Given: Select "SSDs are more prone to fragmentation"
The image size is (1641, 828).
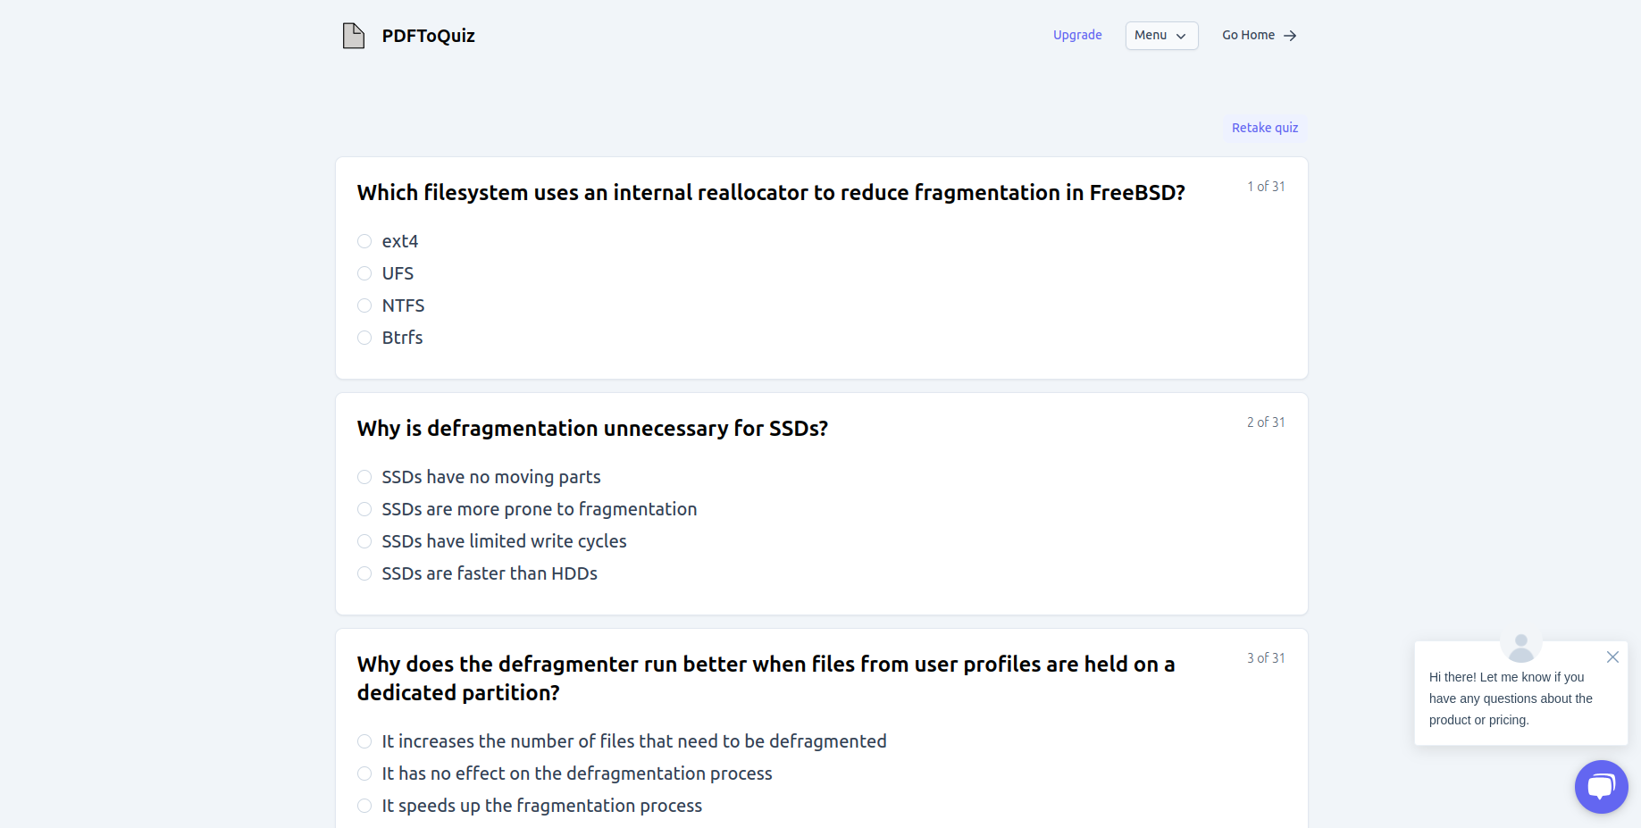Looking at the screenshot, I should [364, 509].
